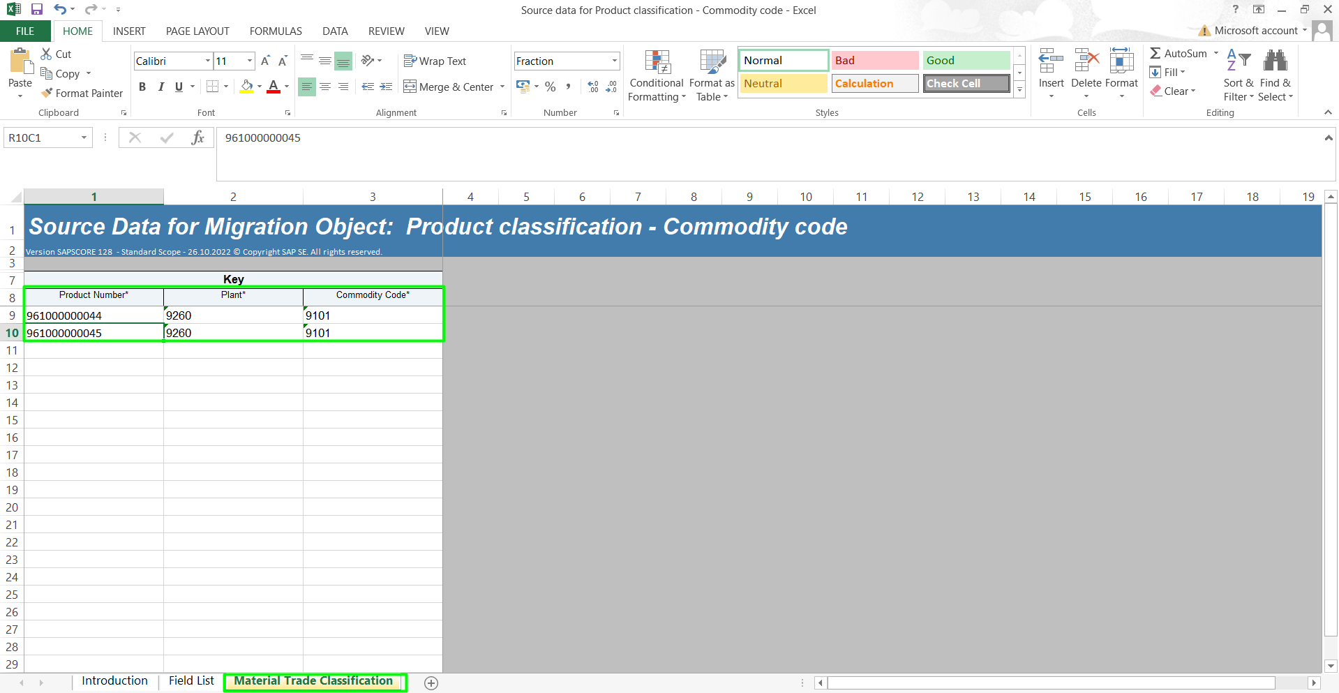Toggle right text alignment

(x=343, y=87)
